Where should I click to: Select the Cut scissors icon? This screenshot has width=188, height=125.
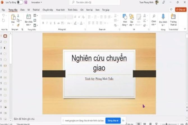coord(18,16)
